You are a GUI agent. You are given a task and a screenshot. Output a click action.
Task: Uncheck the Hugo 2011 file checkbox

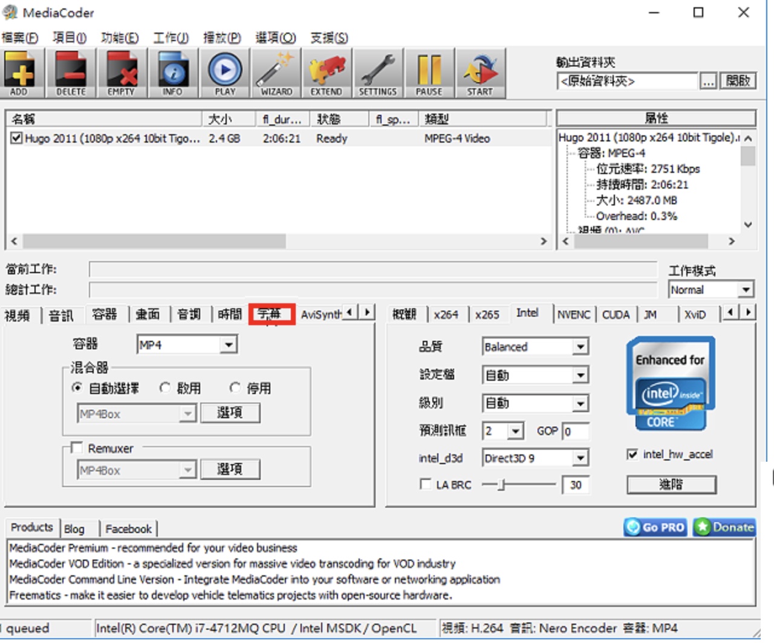coord(16,138)
